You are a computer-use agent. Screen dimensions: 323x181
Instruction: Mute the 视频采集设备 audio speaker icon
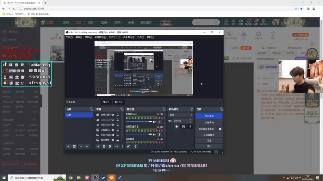pyautogui.click(x=154, y=134)
